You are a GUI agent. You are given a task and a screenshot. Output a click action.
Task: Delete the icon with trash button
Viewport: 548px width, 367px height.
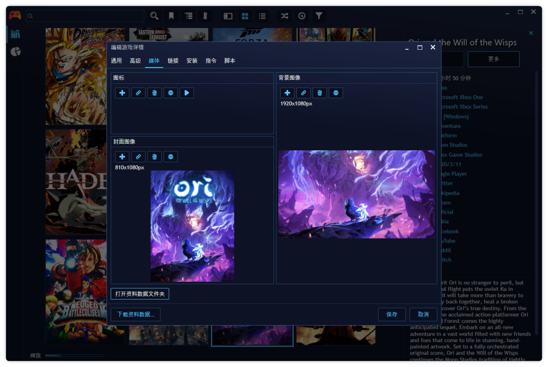coord(154,92)
